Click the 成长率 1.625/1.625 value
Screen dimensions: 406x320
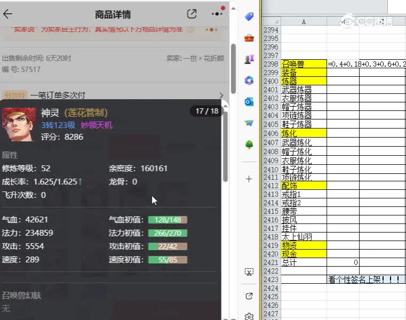tap(55, 182)
